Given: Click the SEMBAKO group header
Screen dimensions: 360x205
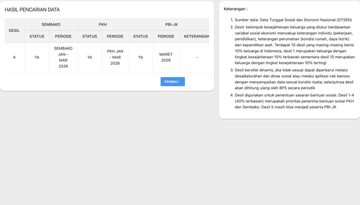Looking at the screenshot, I should [51, 24].
